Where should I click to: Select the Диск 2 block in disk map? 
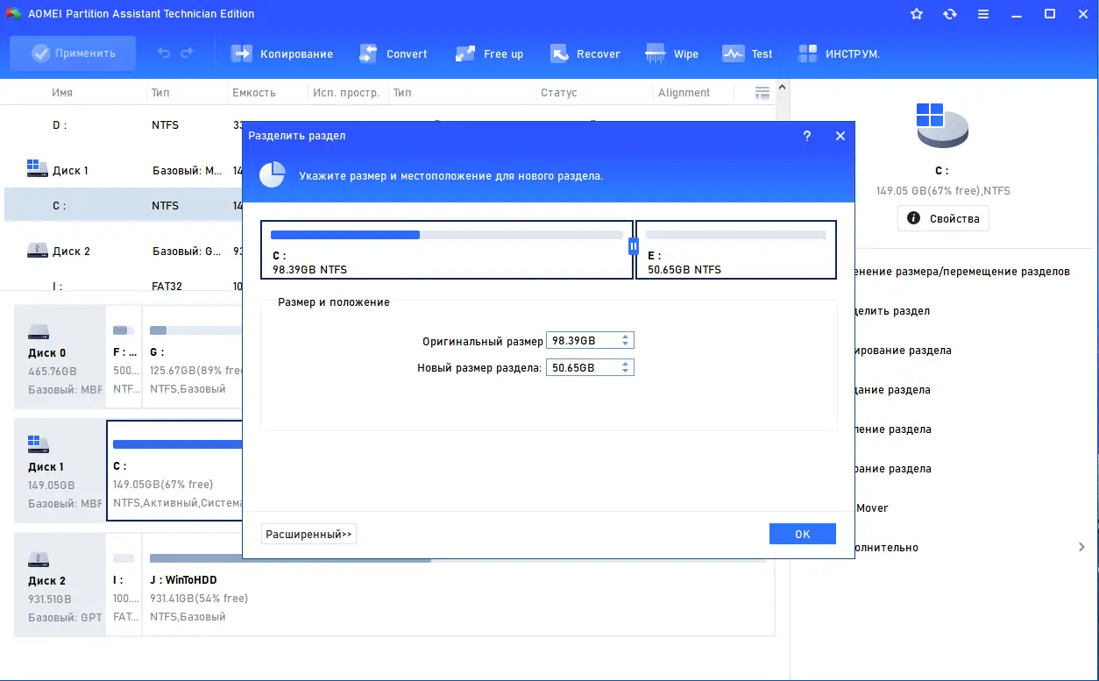(x=60, y=585)
